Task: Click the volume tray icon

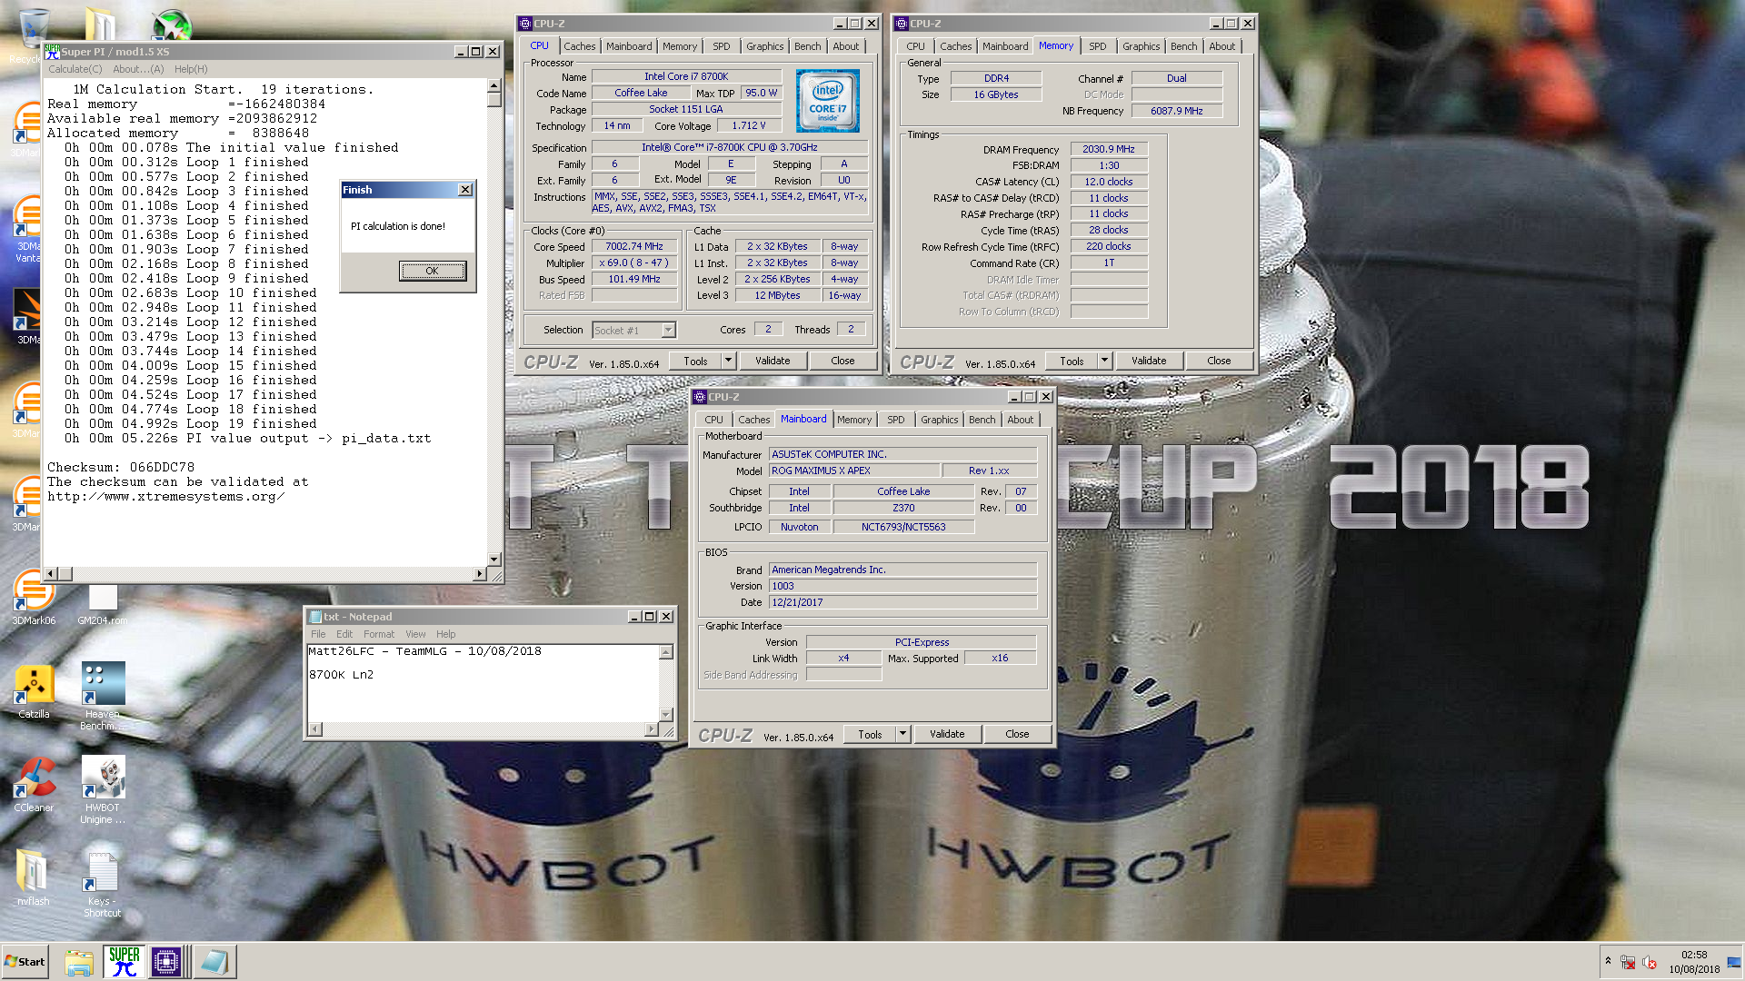Action: coord(1650,962)
